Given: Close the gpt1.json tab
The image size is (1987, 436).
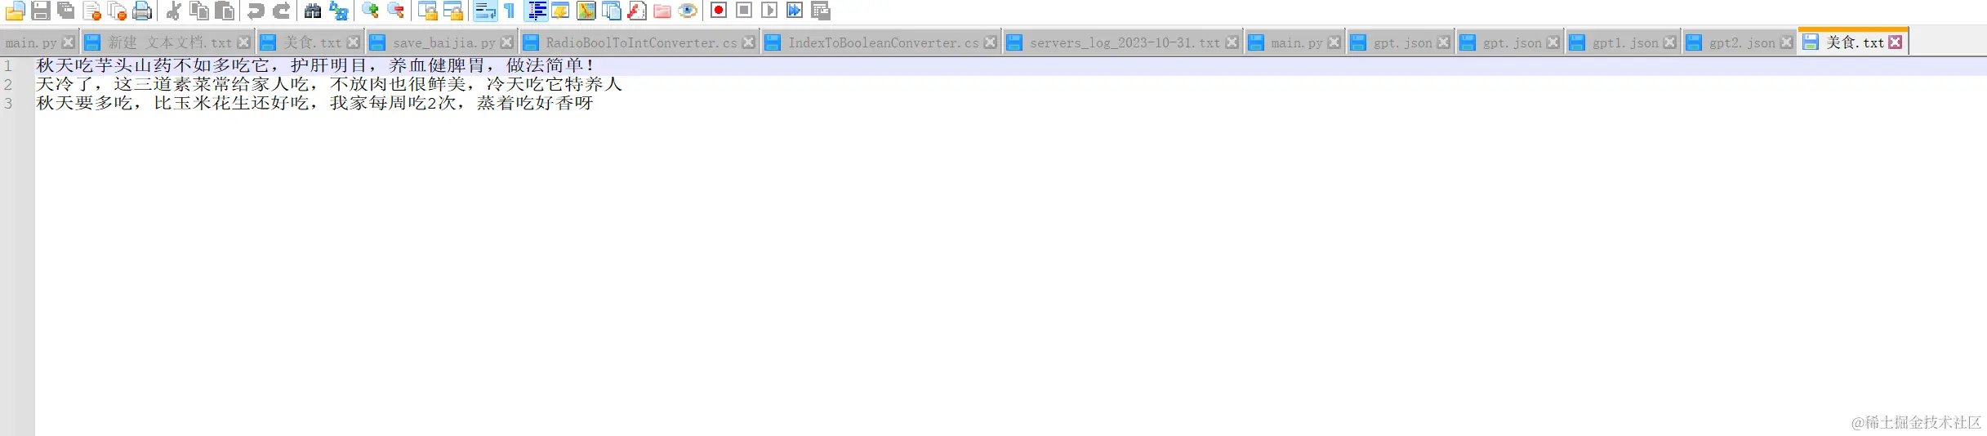Looking at the screenshot, I should (x=1669, y=42).
